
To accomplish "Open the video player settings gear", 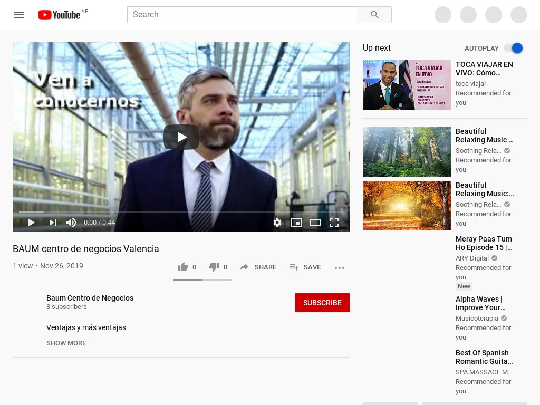I will tap(277, 223).
